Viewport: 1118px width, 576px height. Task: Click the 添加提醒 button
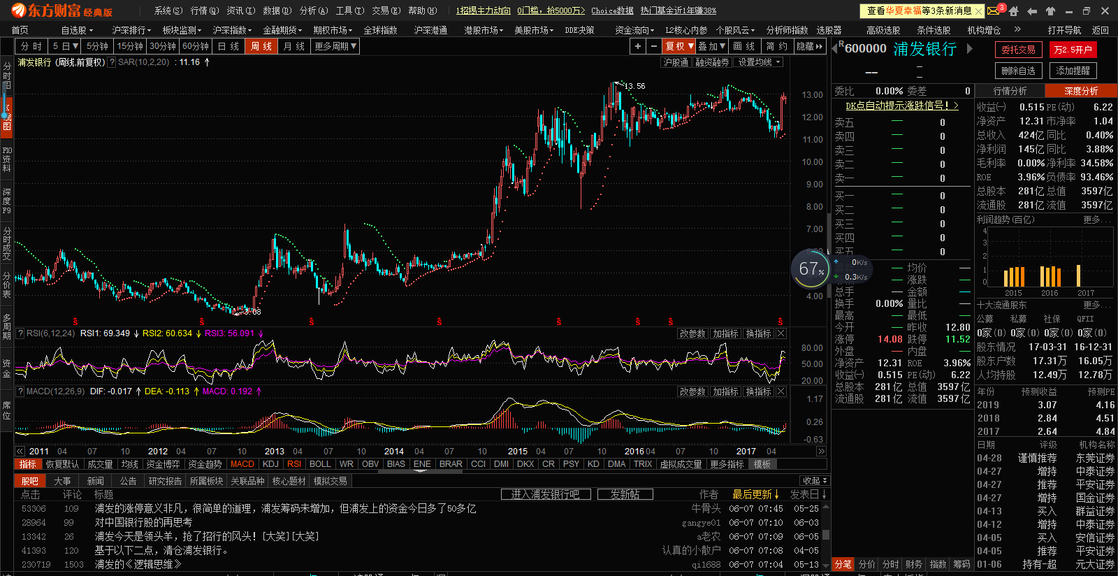click(x=1073, y=71)
